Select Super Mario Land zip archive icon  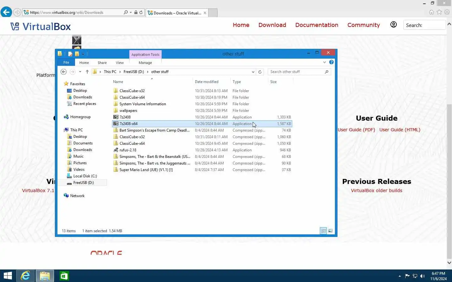point(116,170)
